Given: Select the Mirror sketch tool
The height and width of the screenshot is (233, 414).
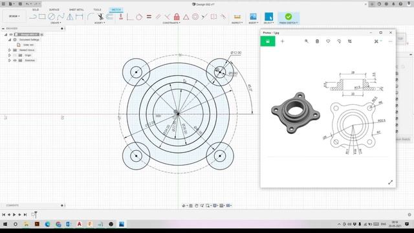Looking at the screenshot, I should click(70, 17).
